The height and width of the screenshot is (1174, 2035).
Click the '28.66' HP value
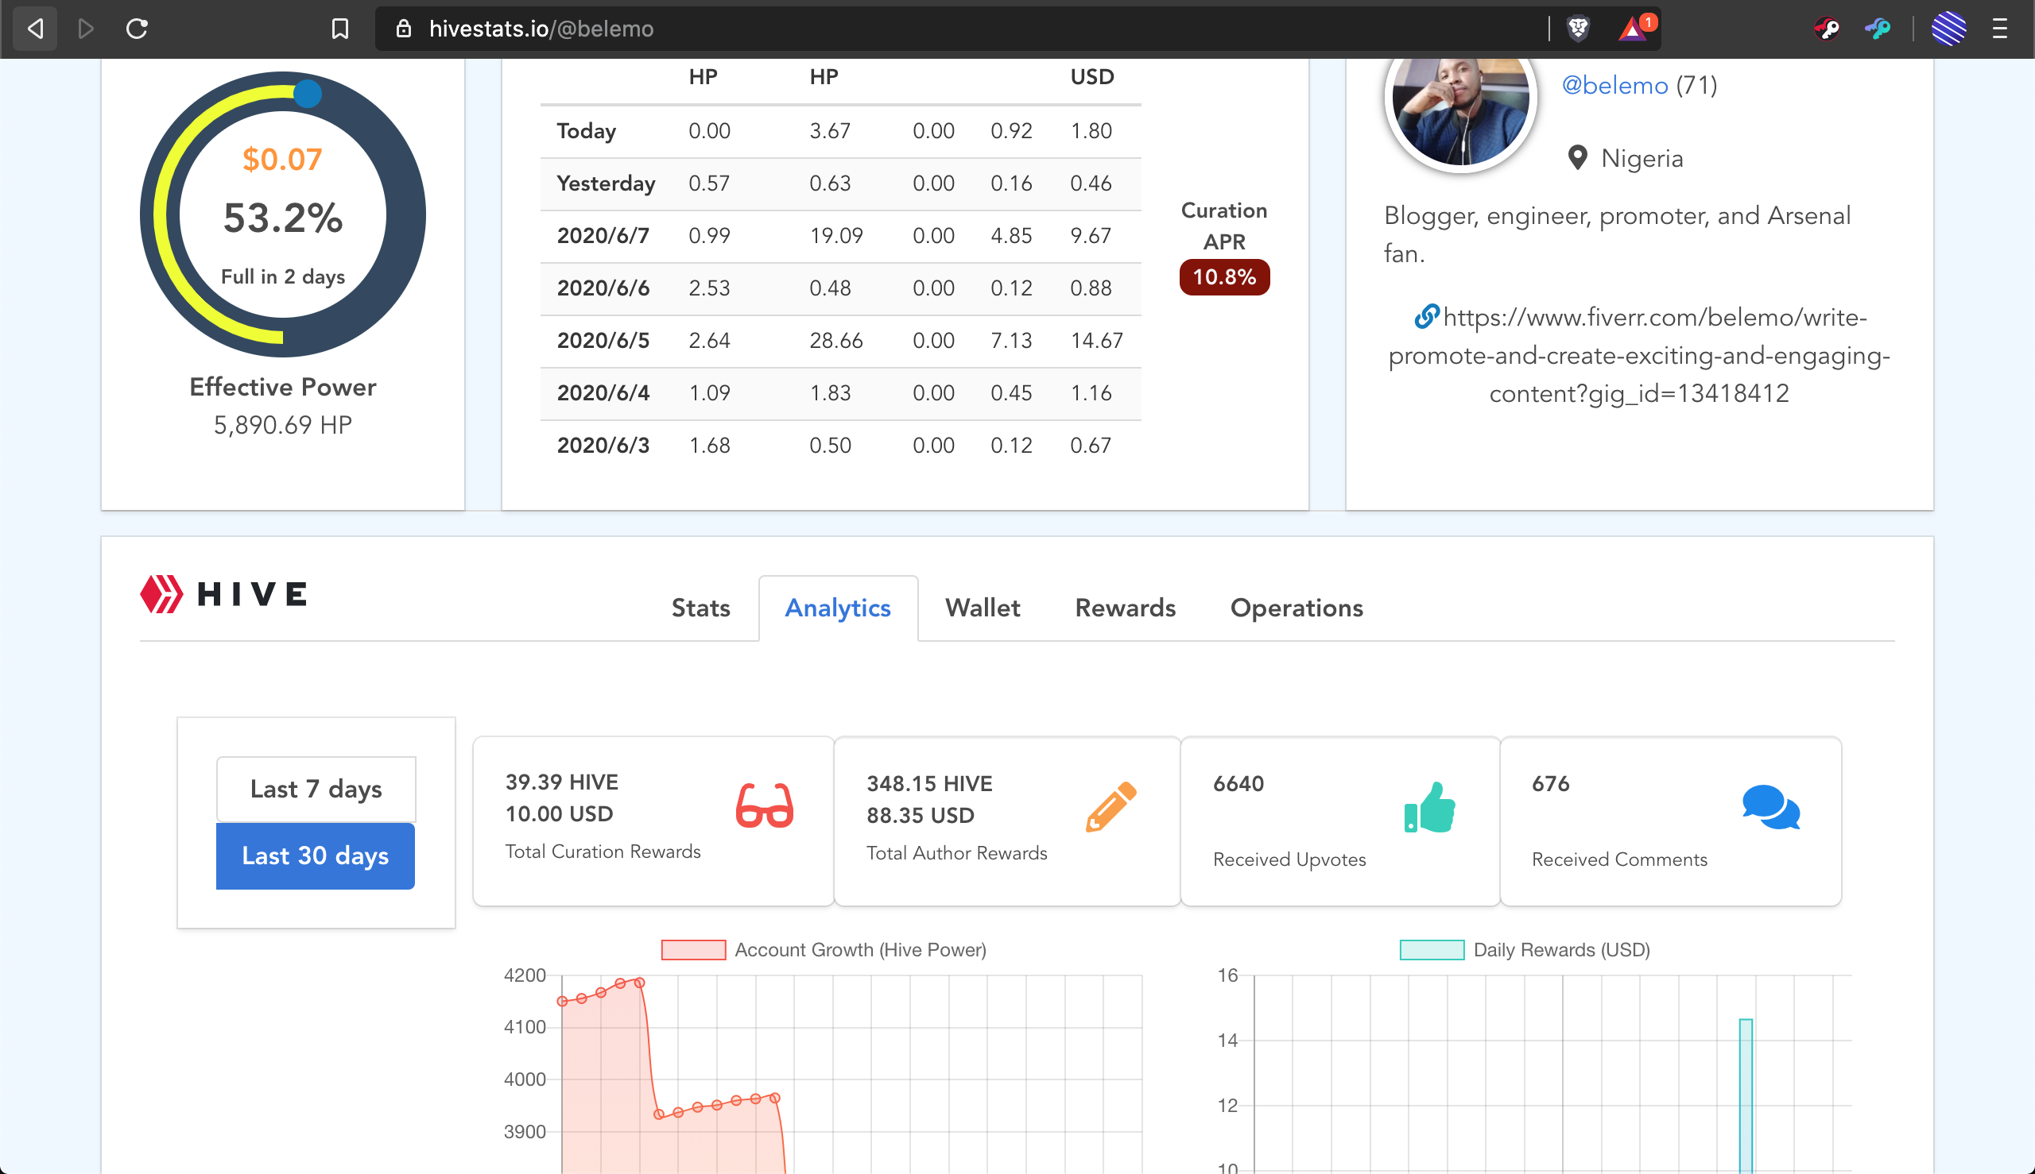(x=836, y=340)
